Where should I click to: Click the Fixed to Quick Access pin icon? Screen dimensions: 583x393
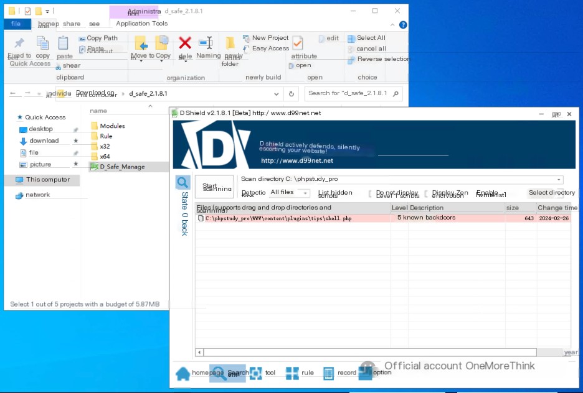click(x=19, y=43)
